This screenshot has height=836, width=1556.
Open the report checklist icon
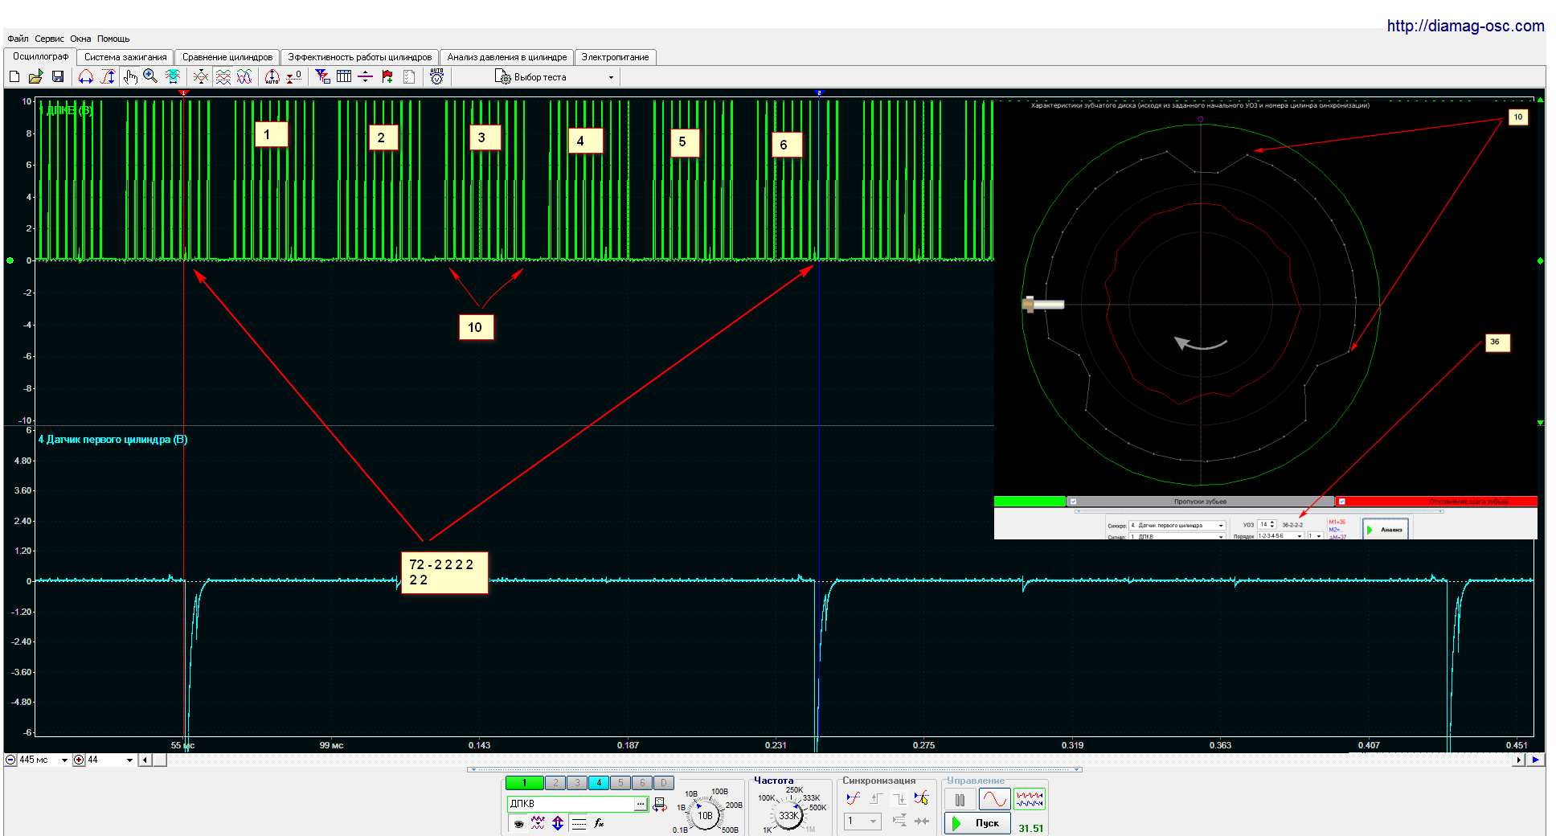[409, 76]
